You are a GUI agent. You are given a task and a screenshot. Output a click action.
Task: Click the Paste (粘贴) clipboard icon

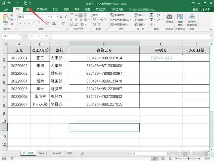(5, 19)
